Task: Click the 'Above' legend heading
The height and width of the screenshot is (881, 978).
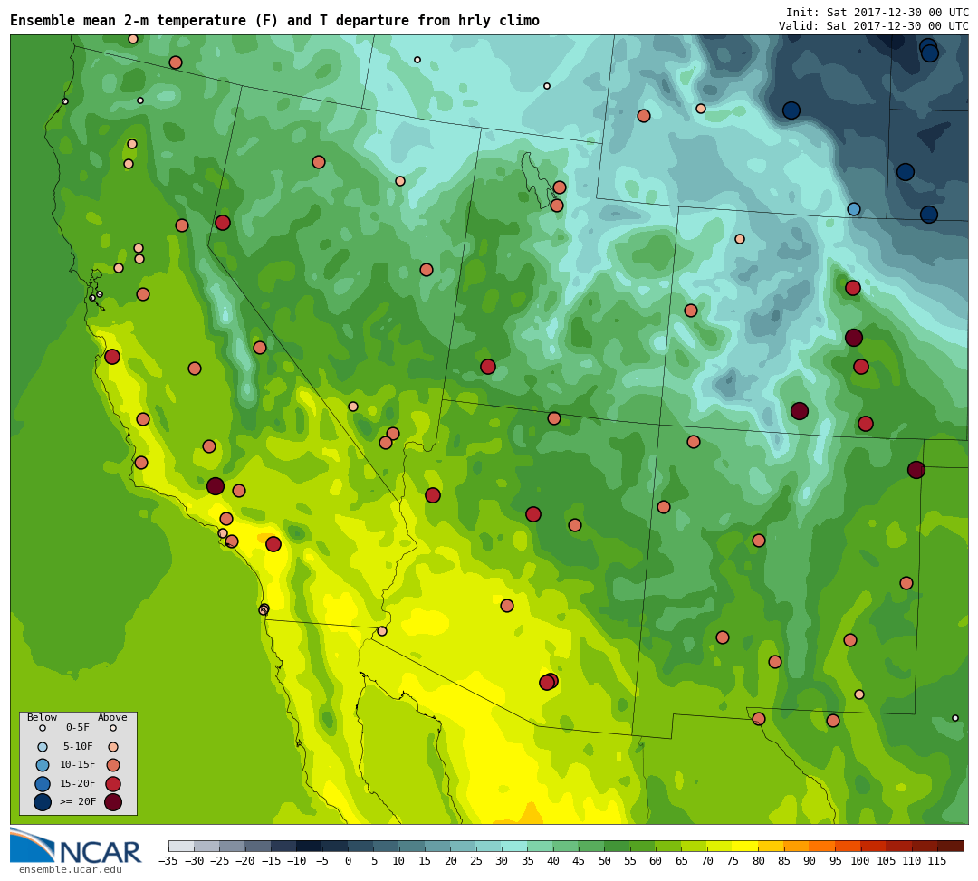Action: (x=112, y=717)
